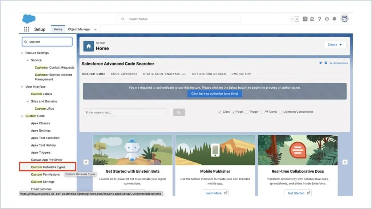Collapse the Service subsection
The image size is (372, 209).
coord(28,60)
